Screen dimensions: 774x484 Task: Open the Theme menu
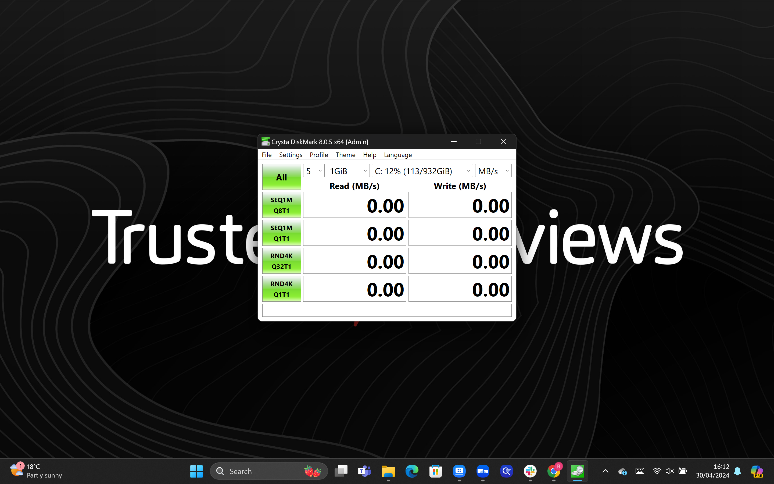(x=345, y=155)
